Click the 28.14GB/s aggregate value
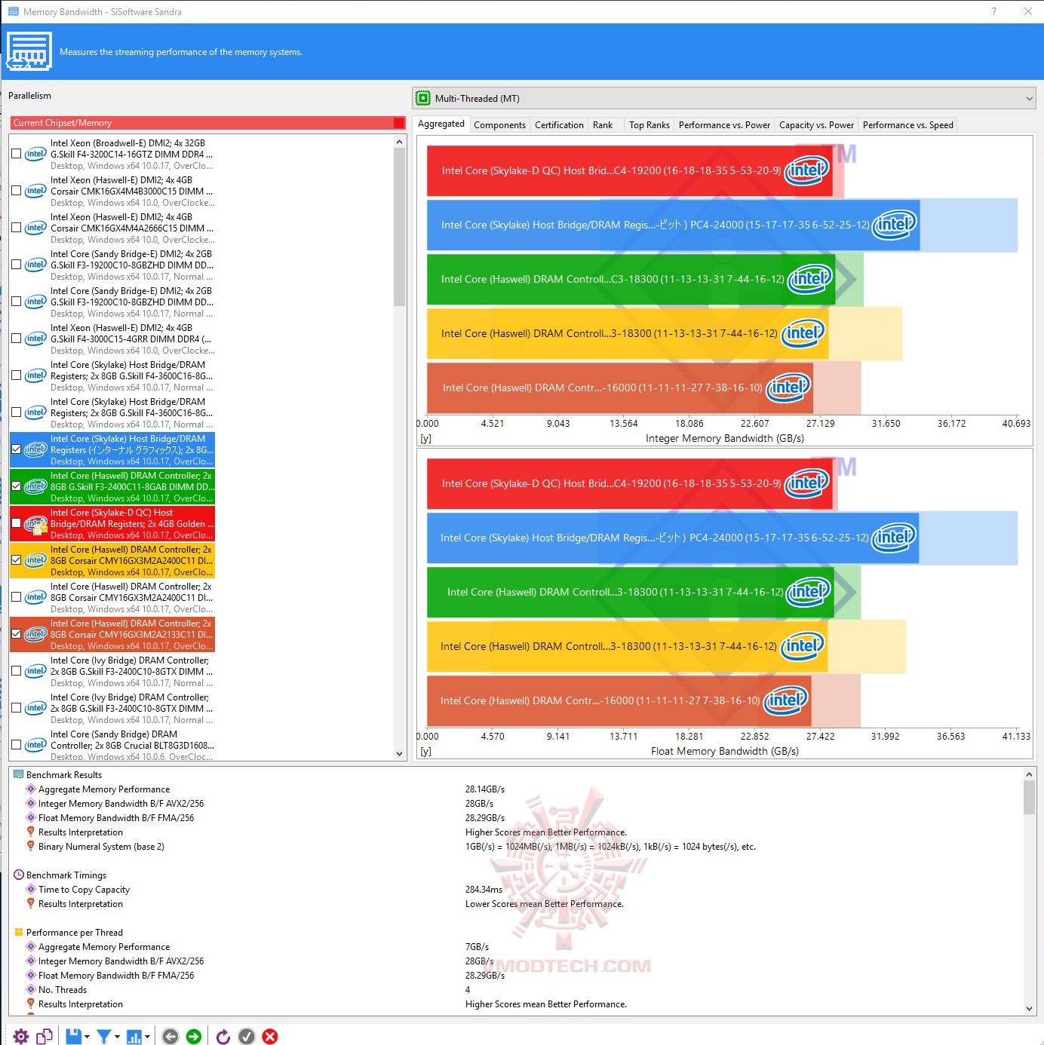Screen dimensions: 1044x1045 pos(485,789)
